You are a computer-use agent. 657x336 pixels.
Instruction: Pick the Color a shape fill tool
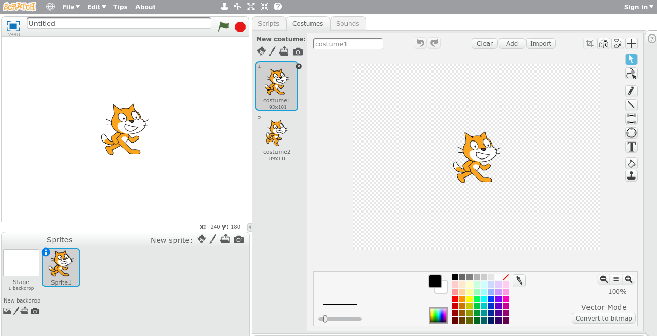point(631,163)
